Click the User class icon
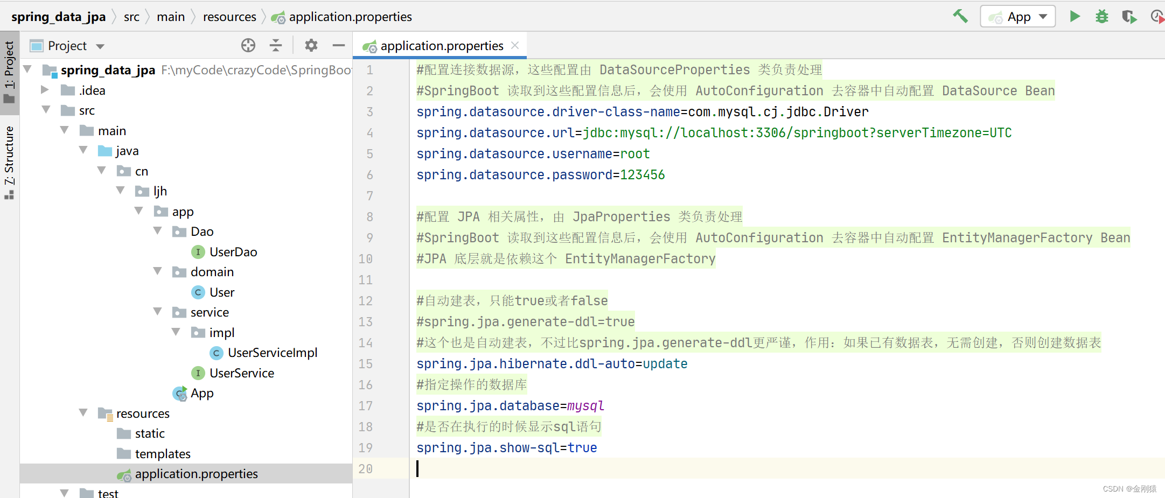Screen dimensions: 1165x498 click(198, 292)
